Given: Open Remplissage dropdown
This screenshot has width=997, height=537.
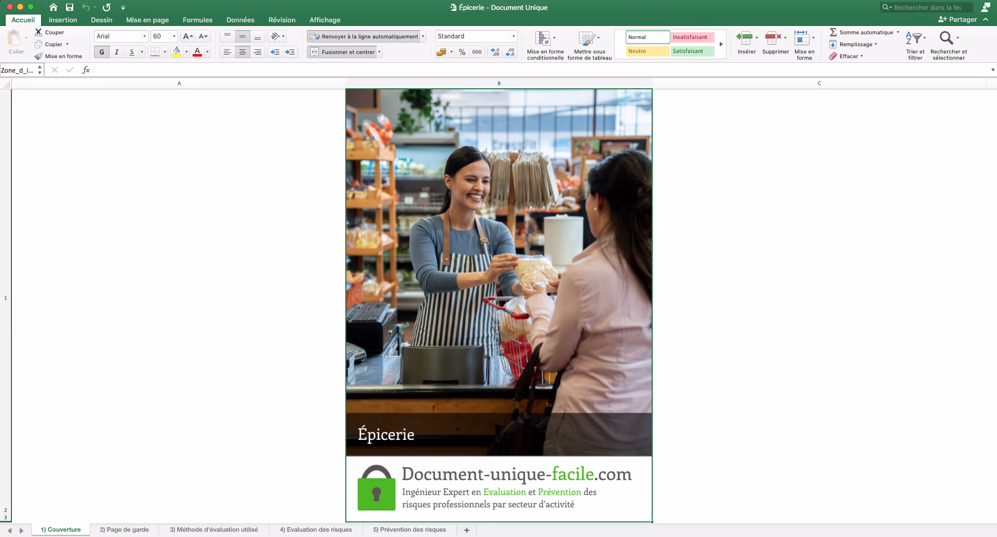Looking at the screenshot, I should click(854, 44).
